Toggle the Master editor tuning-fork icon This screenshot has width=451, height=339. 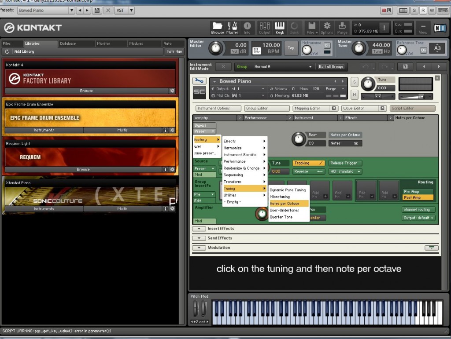point(232,28)
